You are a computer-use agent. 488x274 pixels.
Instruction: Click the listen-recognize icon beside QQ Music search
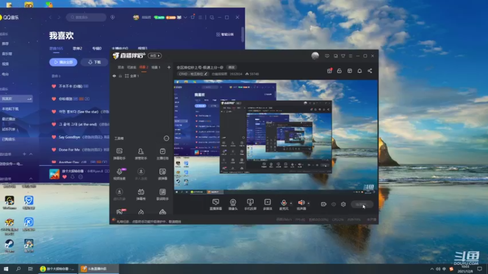pyautogui.click(x=112, y=18)
